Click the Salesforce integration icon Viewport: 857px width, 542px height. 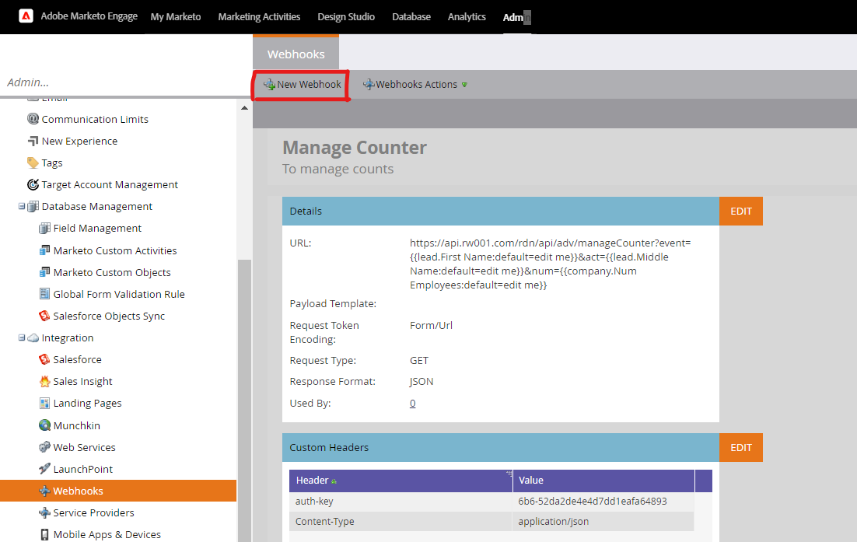(44, 359)
